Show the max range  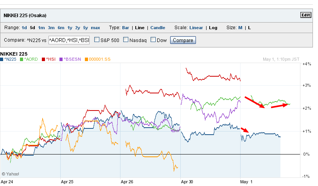(x=95, y=28)
